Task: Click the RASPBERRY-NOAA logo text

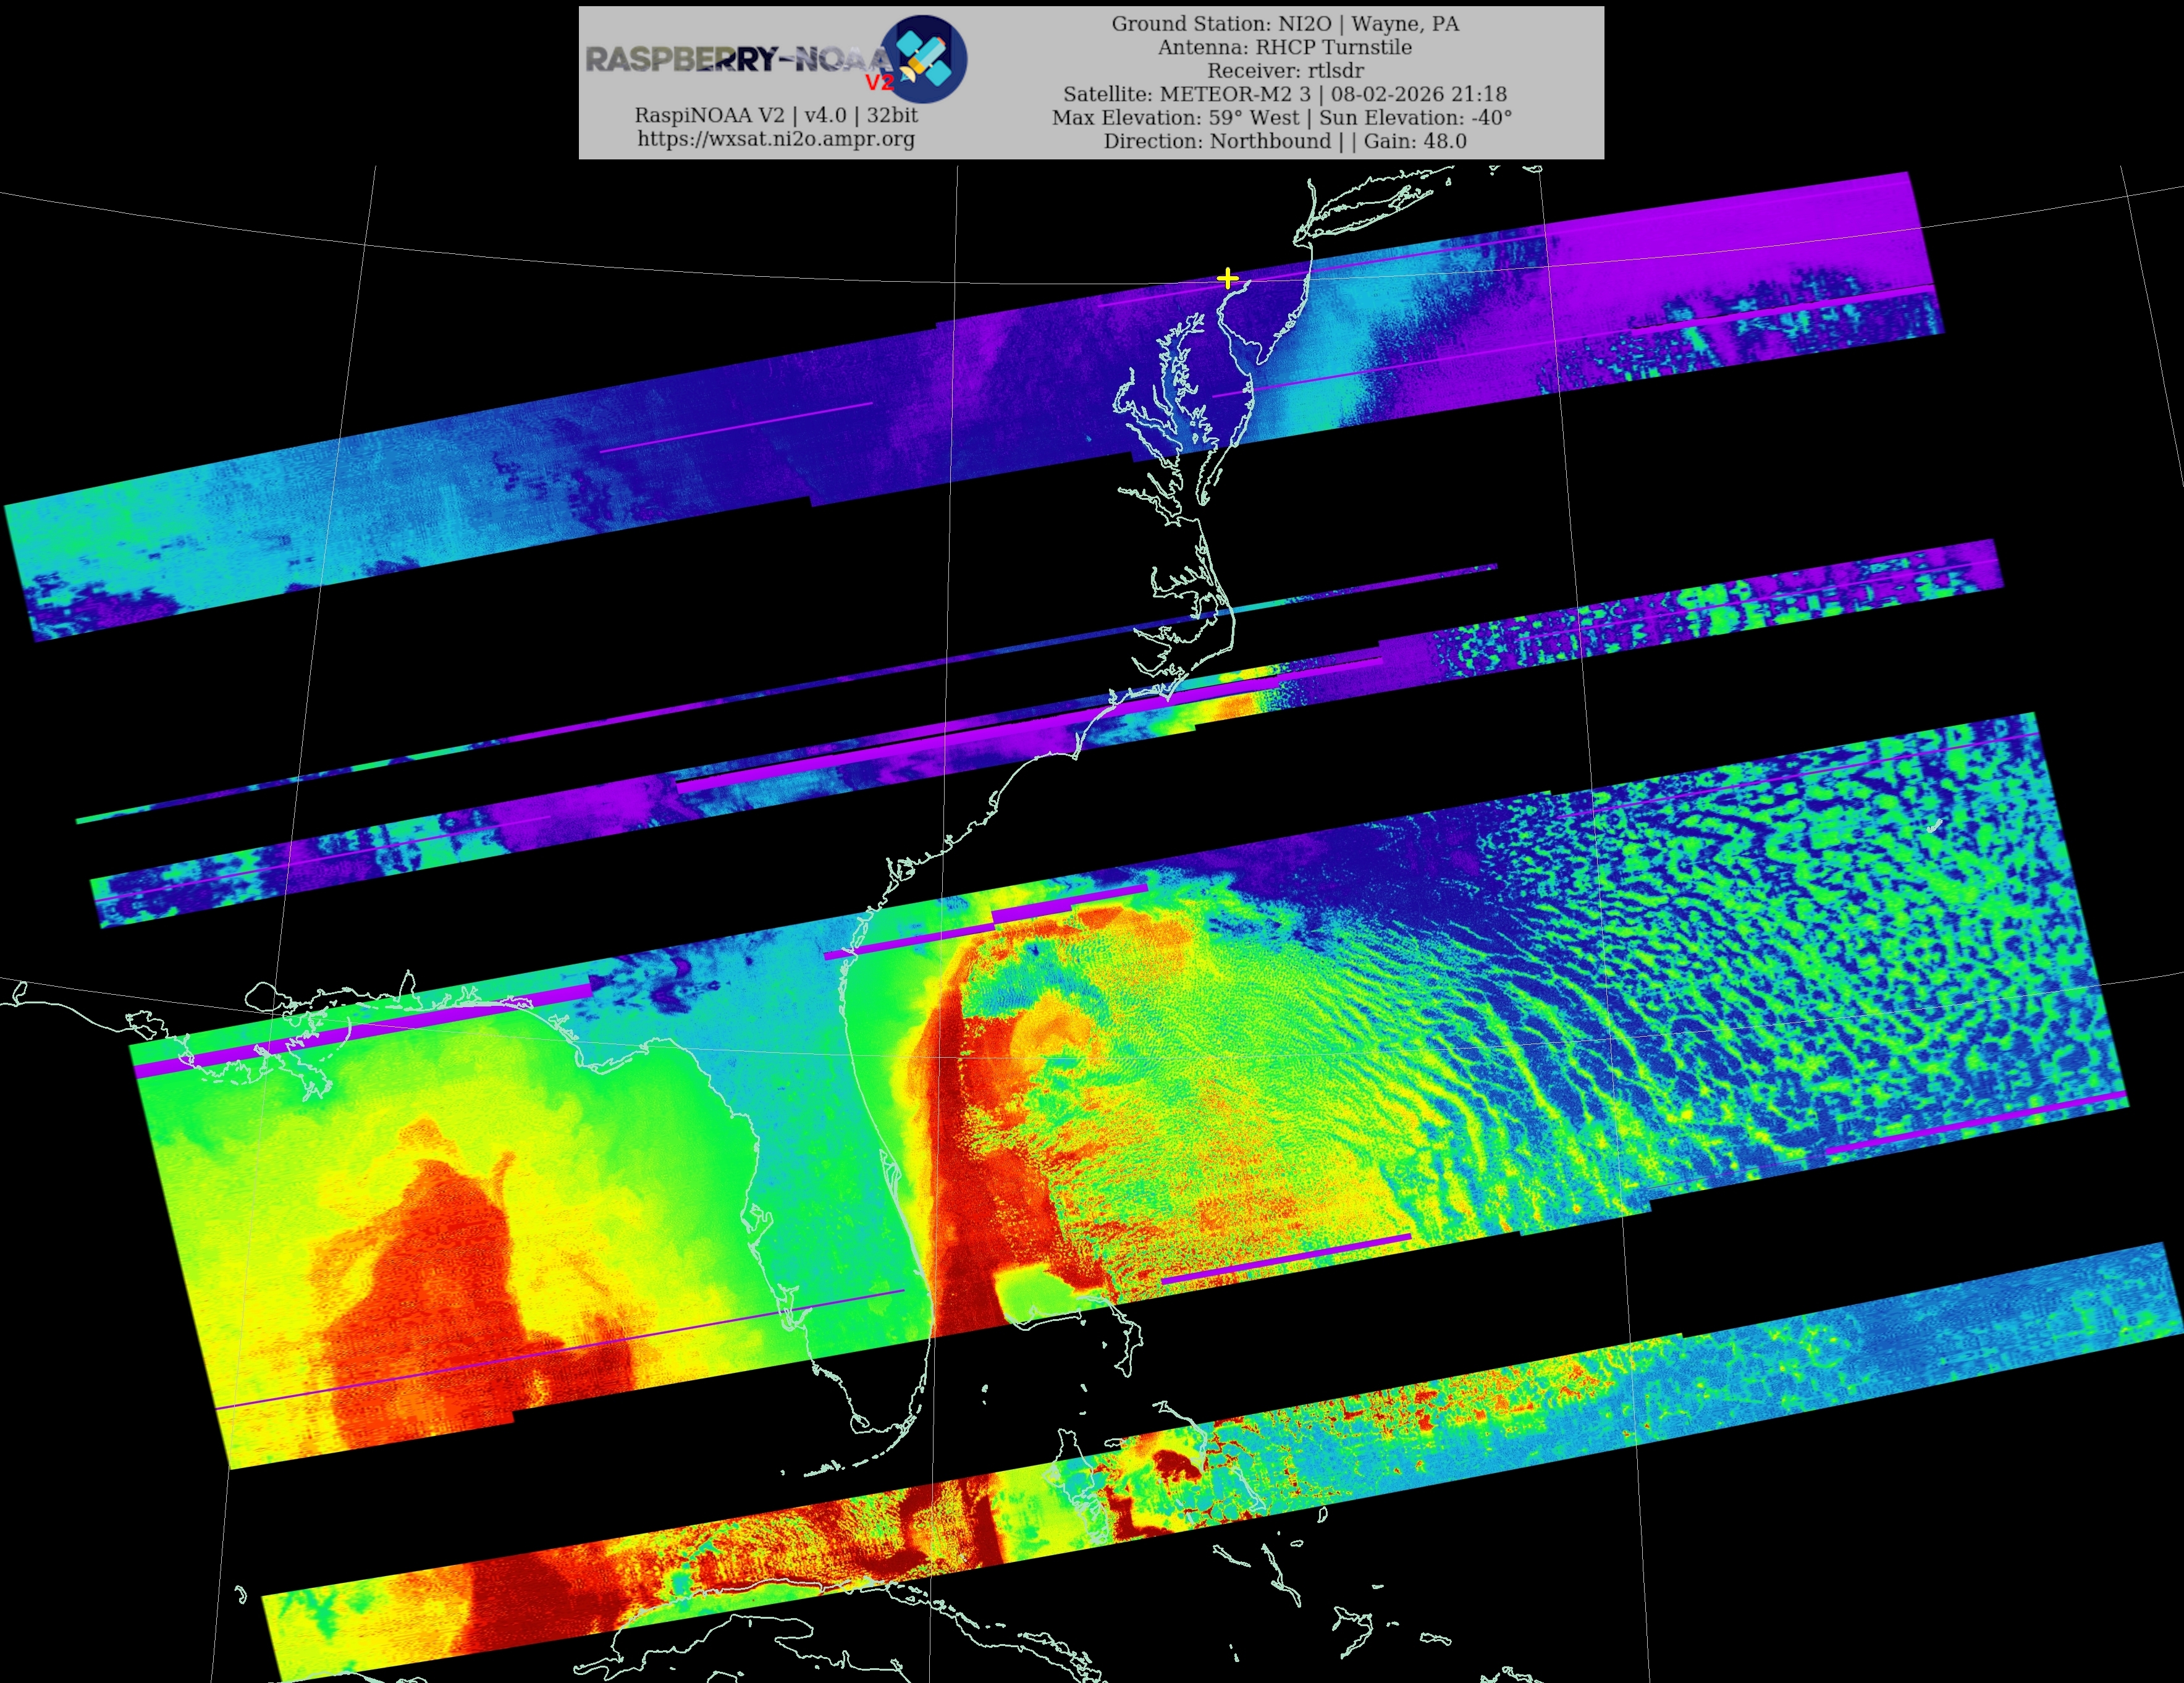Action: coord(735,59)
